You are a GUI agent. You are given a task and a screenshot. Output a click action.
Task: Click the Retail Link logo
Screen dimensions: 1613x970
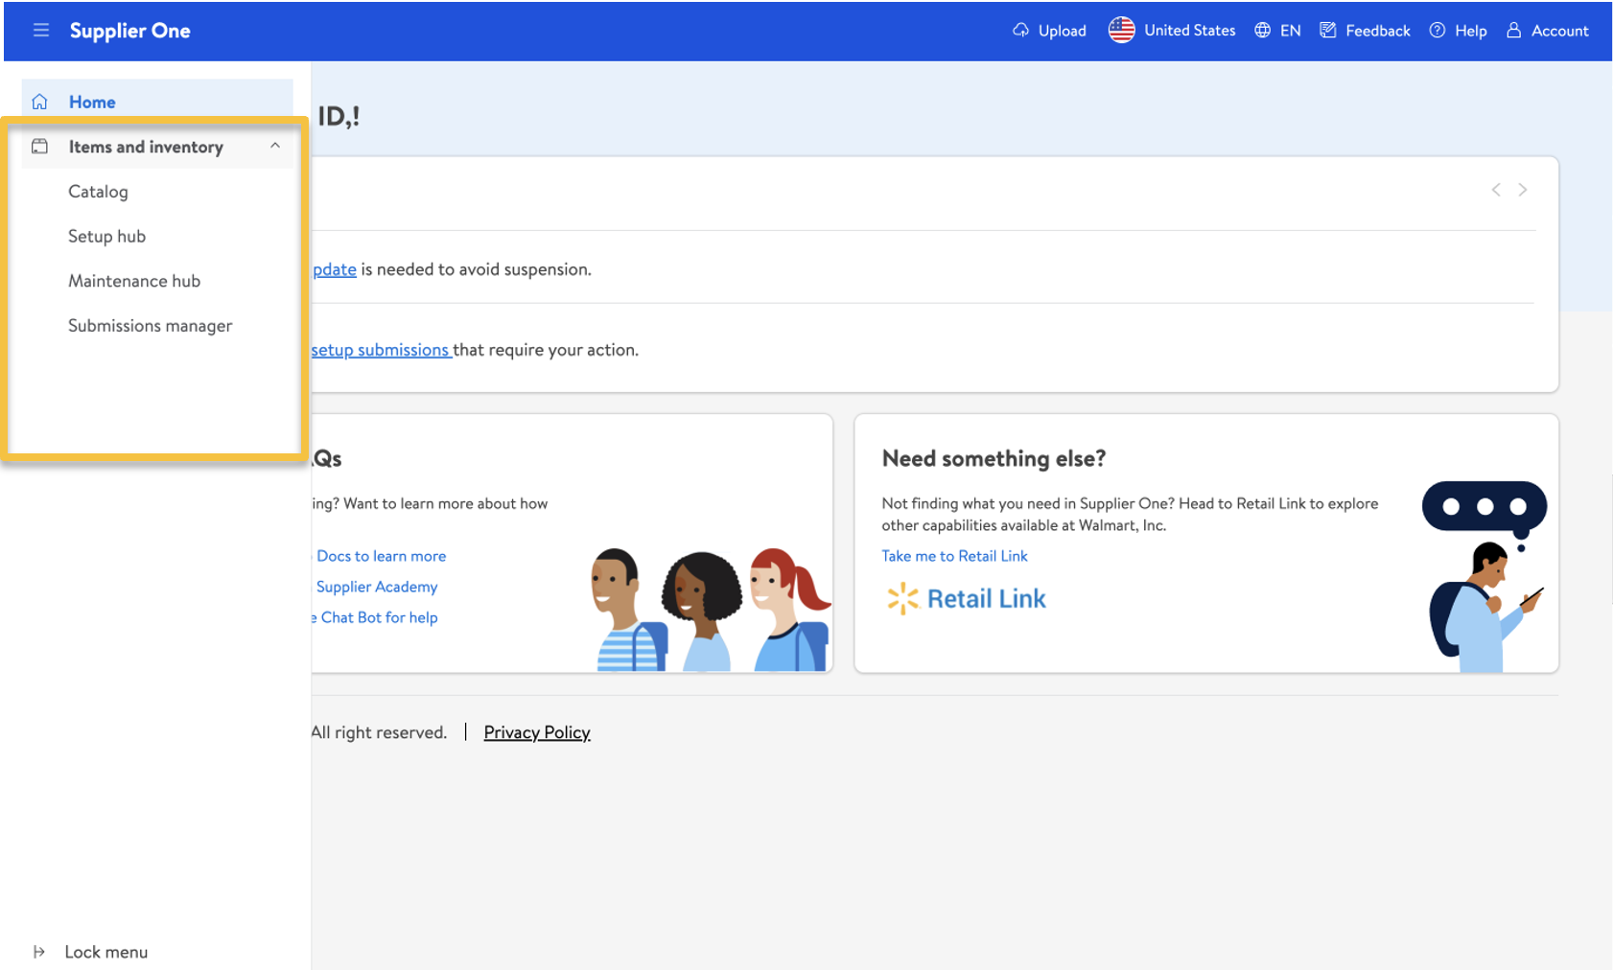[966, 599]
